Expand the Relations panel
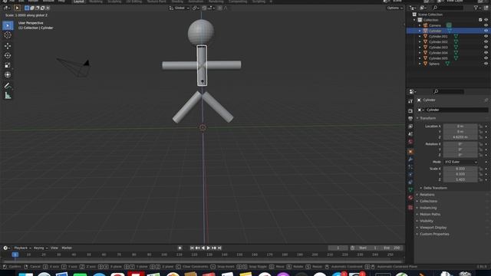This screenshot has height=276, width=491. (x=427, y=195)
